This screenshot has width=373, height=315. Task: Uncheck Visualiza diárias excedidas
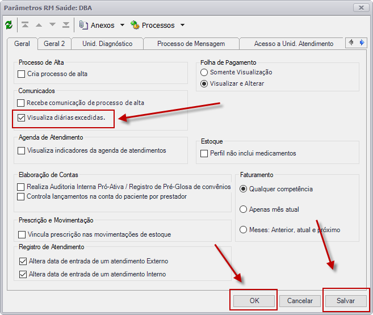(x=22, y=117)
